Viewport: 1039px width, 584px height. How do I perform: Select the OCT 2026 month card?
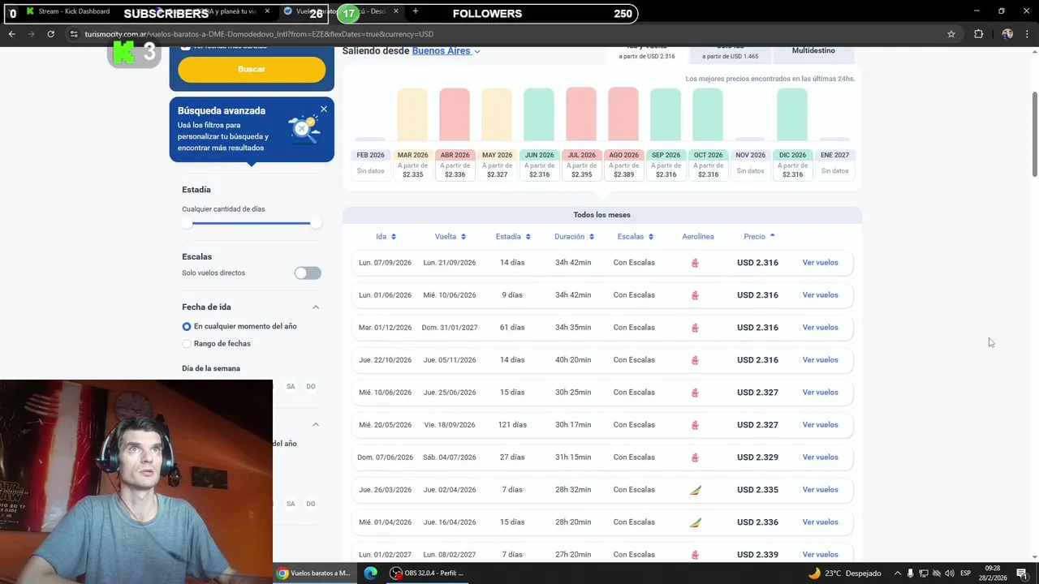click(x=708, y=165)
